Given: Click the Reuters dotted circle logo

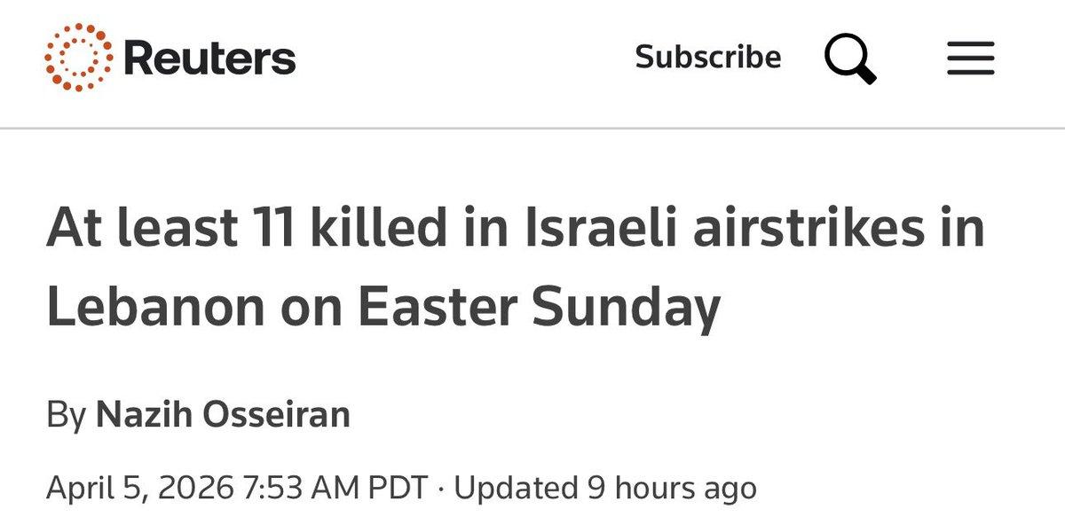Looking at the screenshot, I should pos(79,58).
